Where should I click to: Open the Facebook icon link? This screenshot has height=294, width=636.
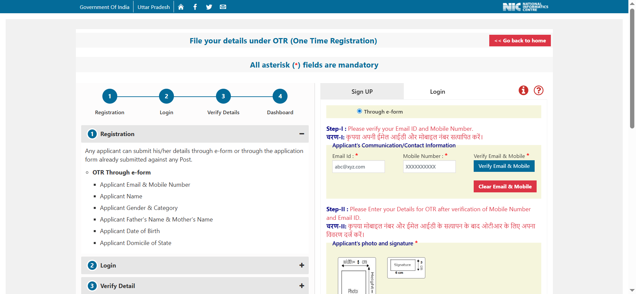[x=195, y=7]
